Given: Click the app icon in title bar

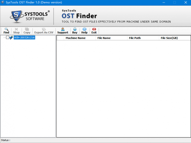Looking at the screenshot, I should 3,2.
